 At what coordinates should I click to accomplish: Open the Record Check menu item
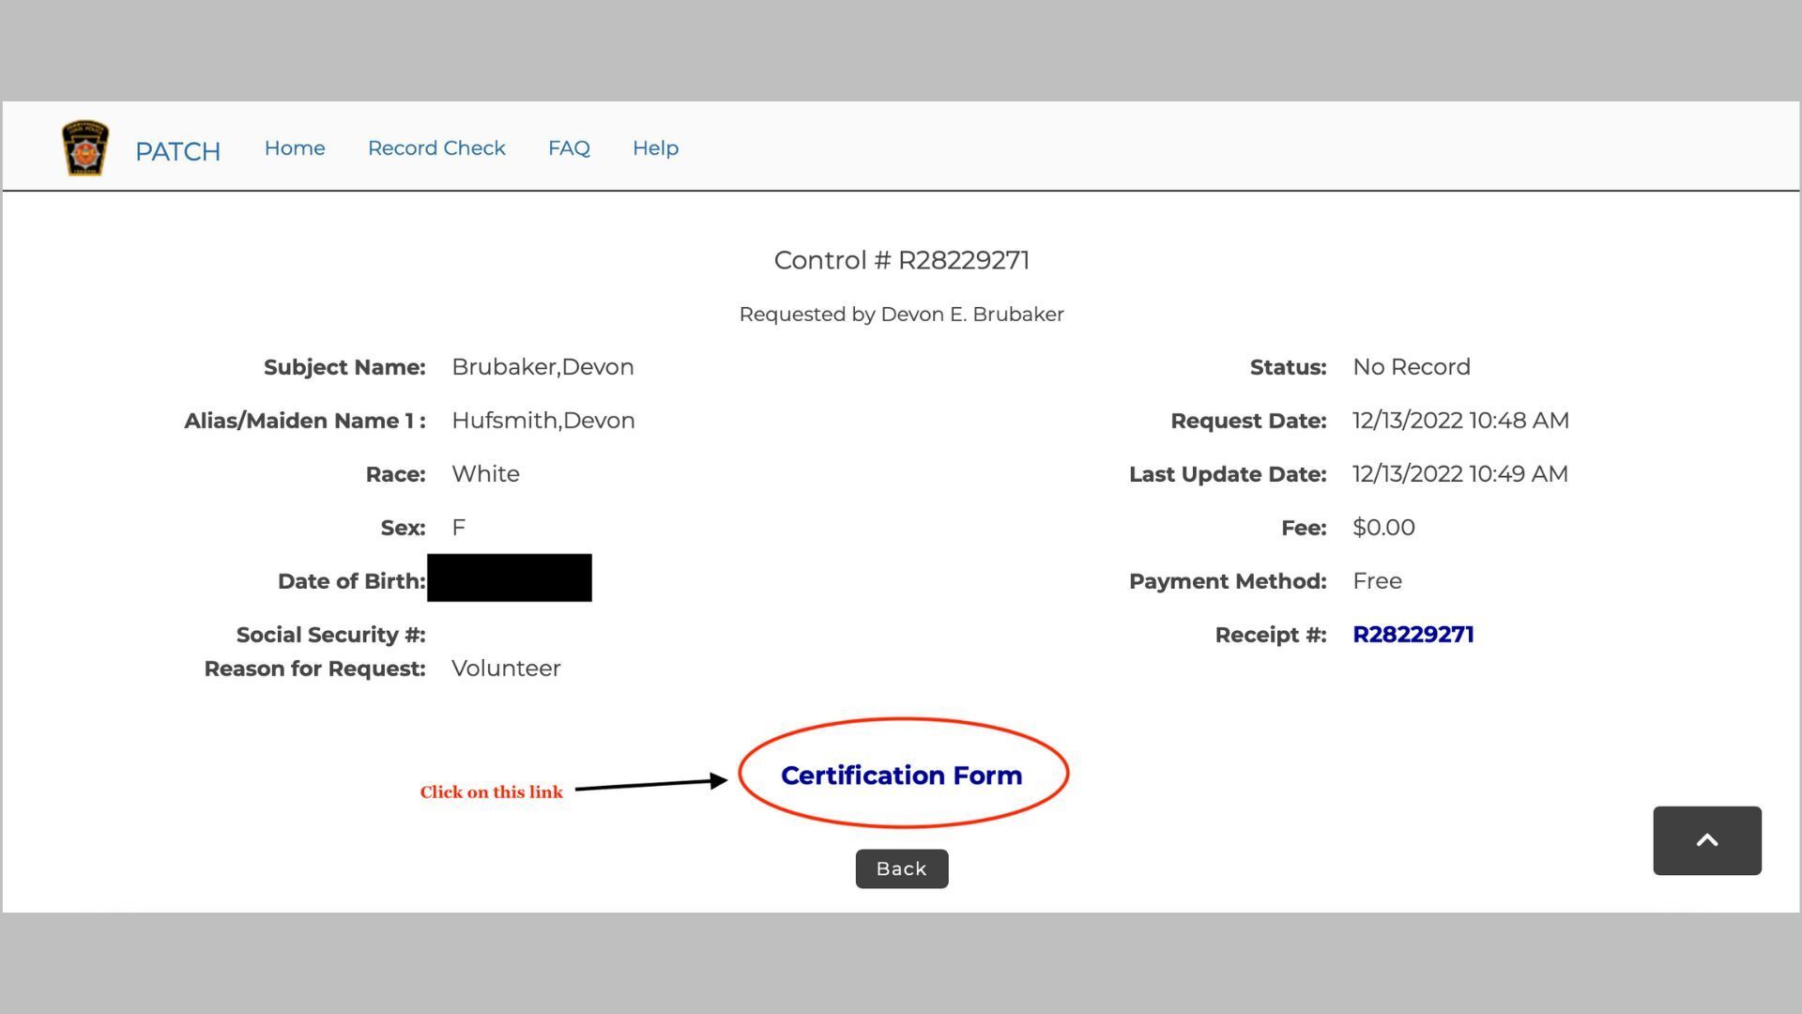[x=436, y=148]
